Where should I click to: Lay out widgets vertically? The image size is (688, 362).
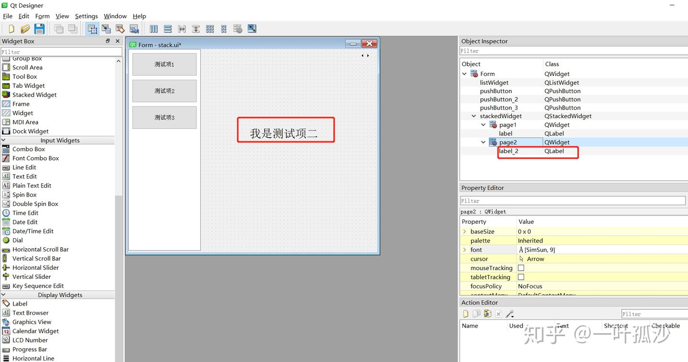168,29
